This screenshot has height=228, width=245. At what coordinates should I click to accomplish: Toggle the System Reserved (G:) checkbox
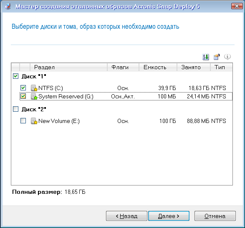coord(23,96)
